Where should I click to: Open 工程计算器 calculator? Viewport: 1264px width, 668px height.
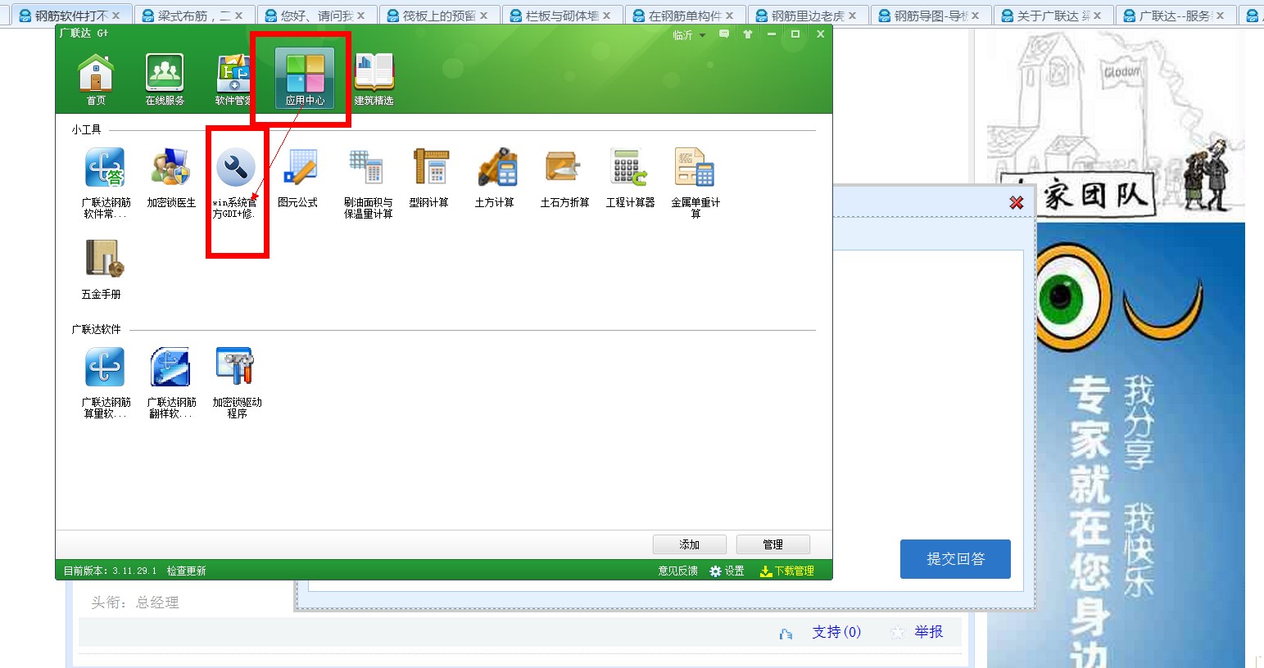pyautogui.click(x=630, y=178)
